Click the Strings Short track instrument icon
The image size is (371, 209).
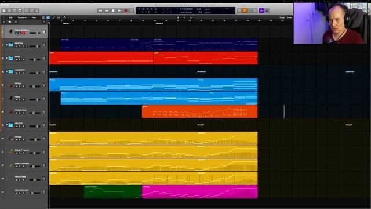pyautogui.click(x=10, y=111)
